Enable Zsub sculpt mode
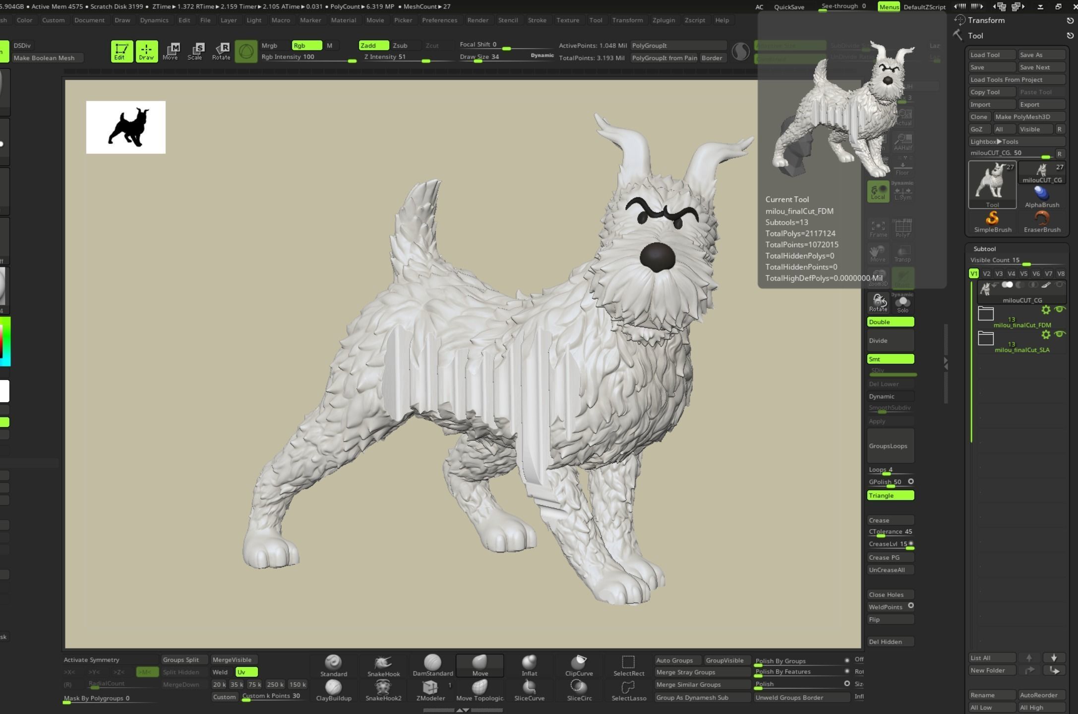The width and height of the screenshot is (1078, 714). (406, 46)
